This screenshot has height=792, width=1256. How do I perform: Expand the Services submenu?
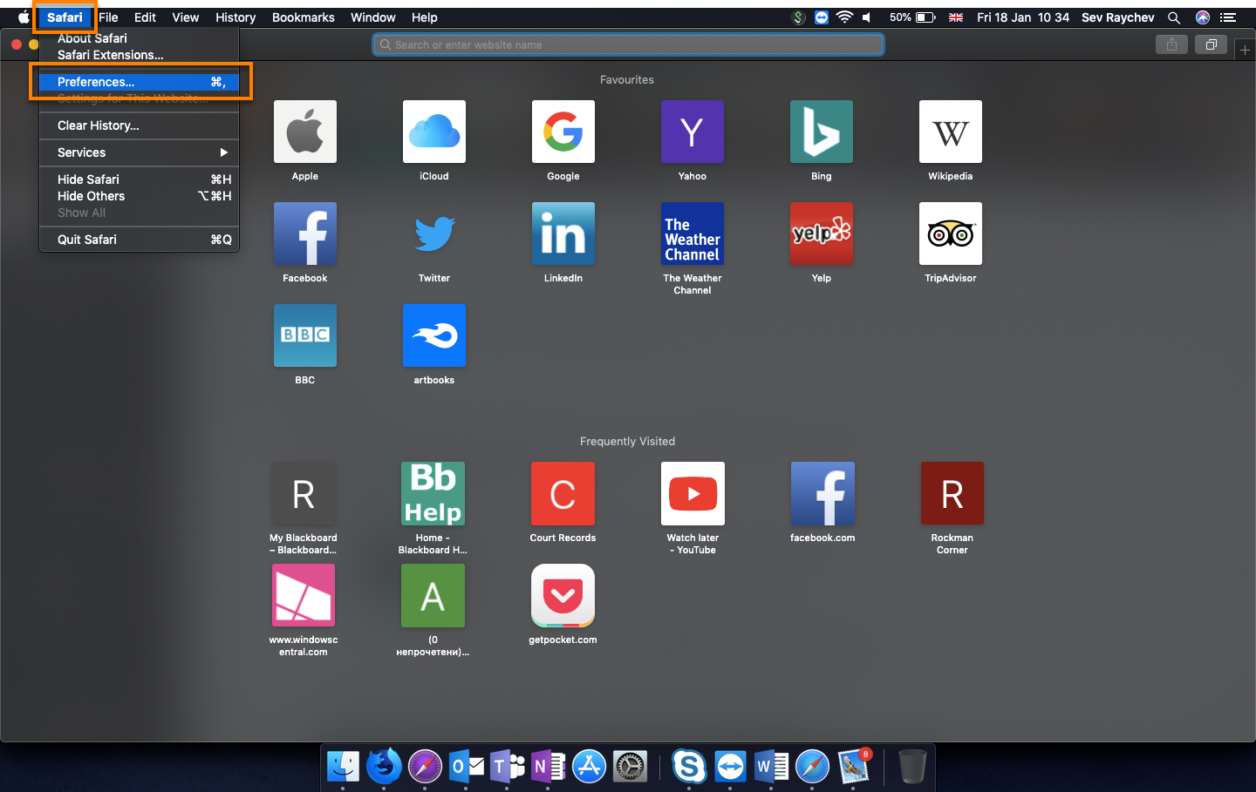click(140, 152)
